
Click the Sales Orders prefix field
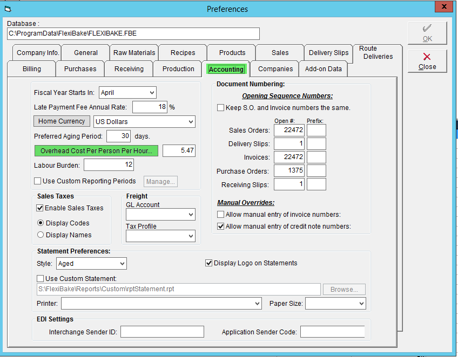coord(316,130)
